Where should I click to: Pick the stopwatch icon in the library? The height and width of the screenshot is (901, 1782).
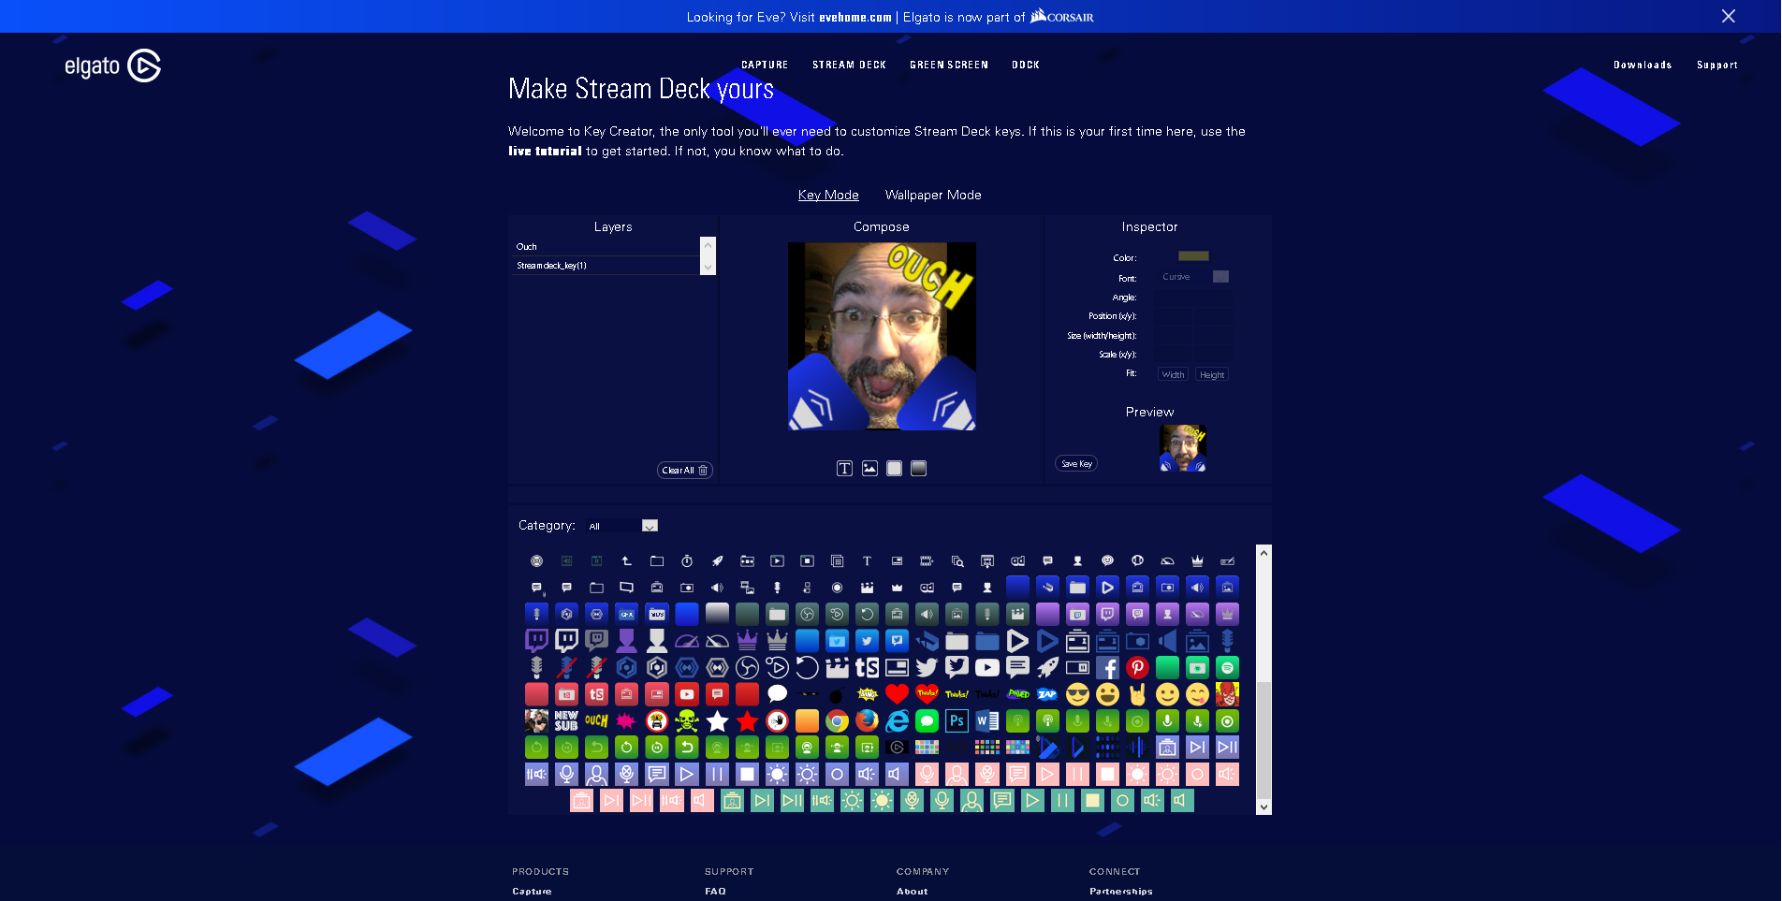coord(687,561)
